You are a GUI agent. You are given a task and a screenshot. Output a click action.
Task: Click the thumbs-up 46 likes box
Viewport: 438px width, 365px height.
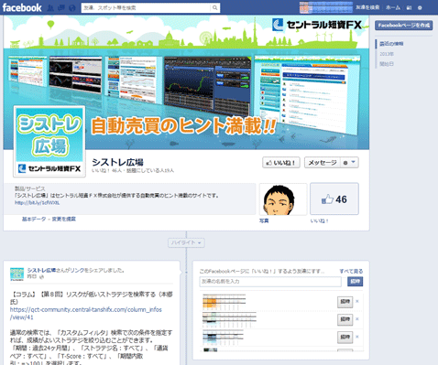point(334,199)
